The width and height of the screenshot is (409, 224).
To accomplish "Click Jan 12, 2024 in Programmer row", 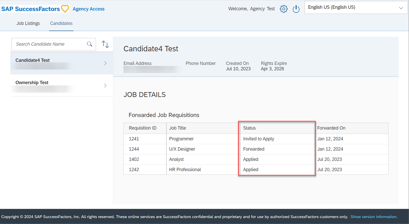I will (x=330, y=139).
